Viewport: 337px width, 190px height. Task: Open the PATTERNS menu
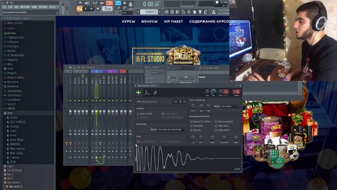[x=25, y=7]
